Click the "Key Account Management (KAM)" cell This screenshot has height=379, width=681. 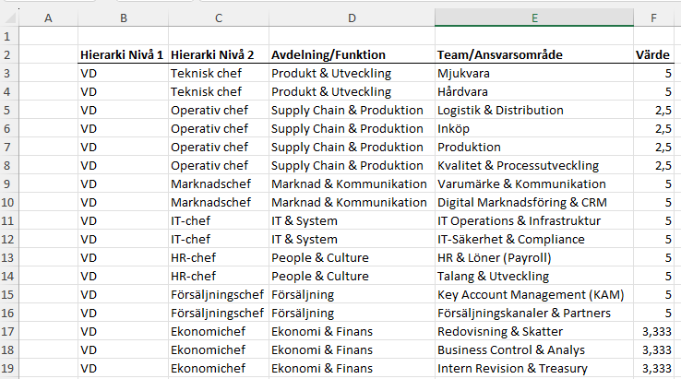coord(531,295)
